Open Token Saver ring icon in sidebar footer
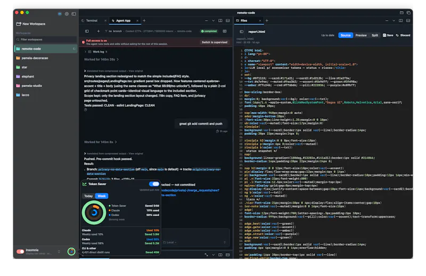Screen dimensions: 426x276 [71, 252]
